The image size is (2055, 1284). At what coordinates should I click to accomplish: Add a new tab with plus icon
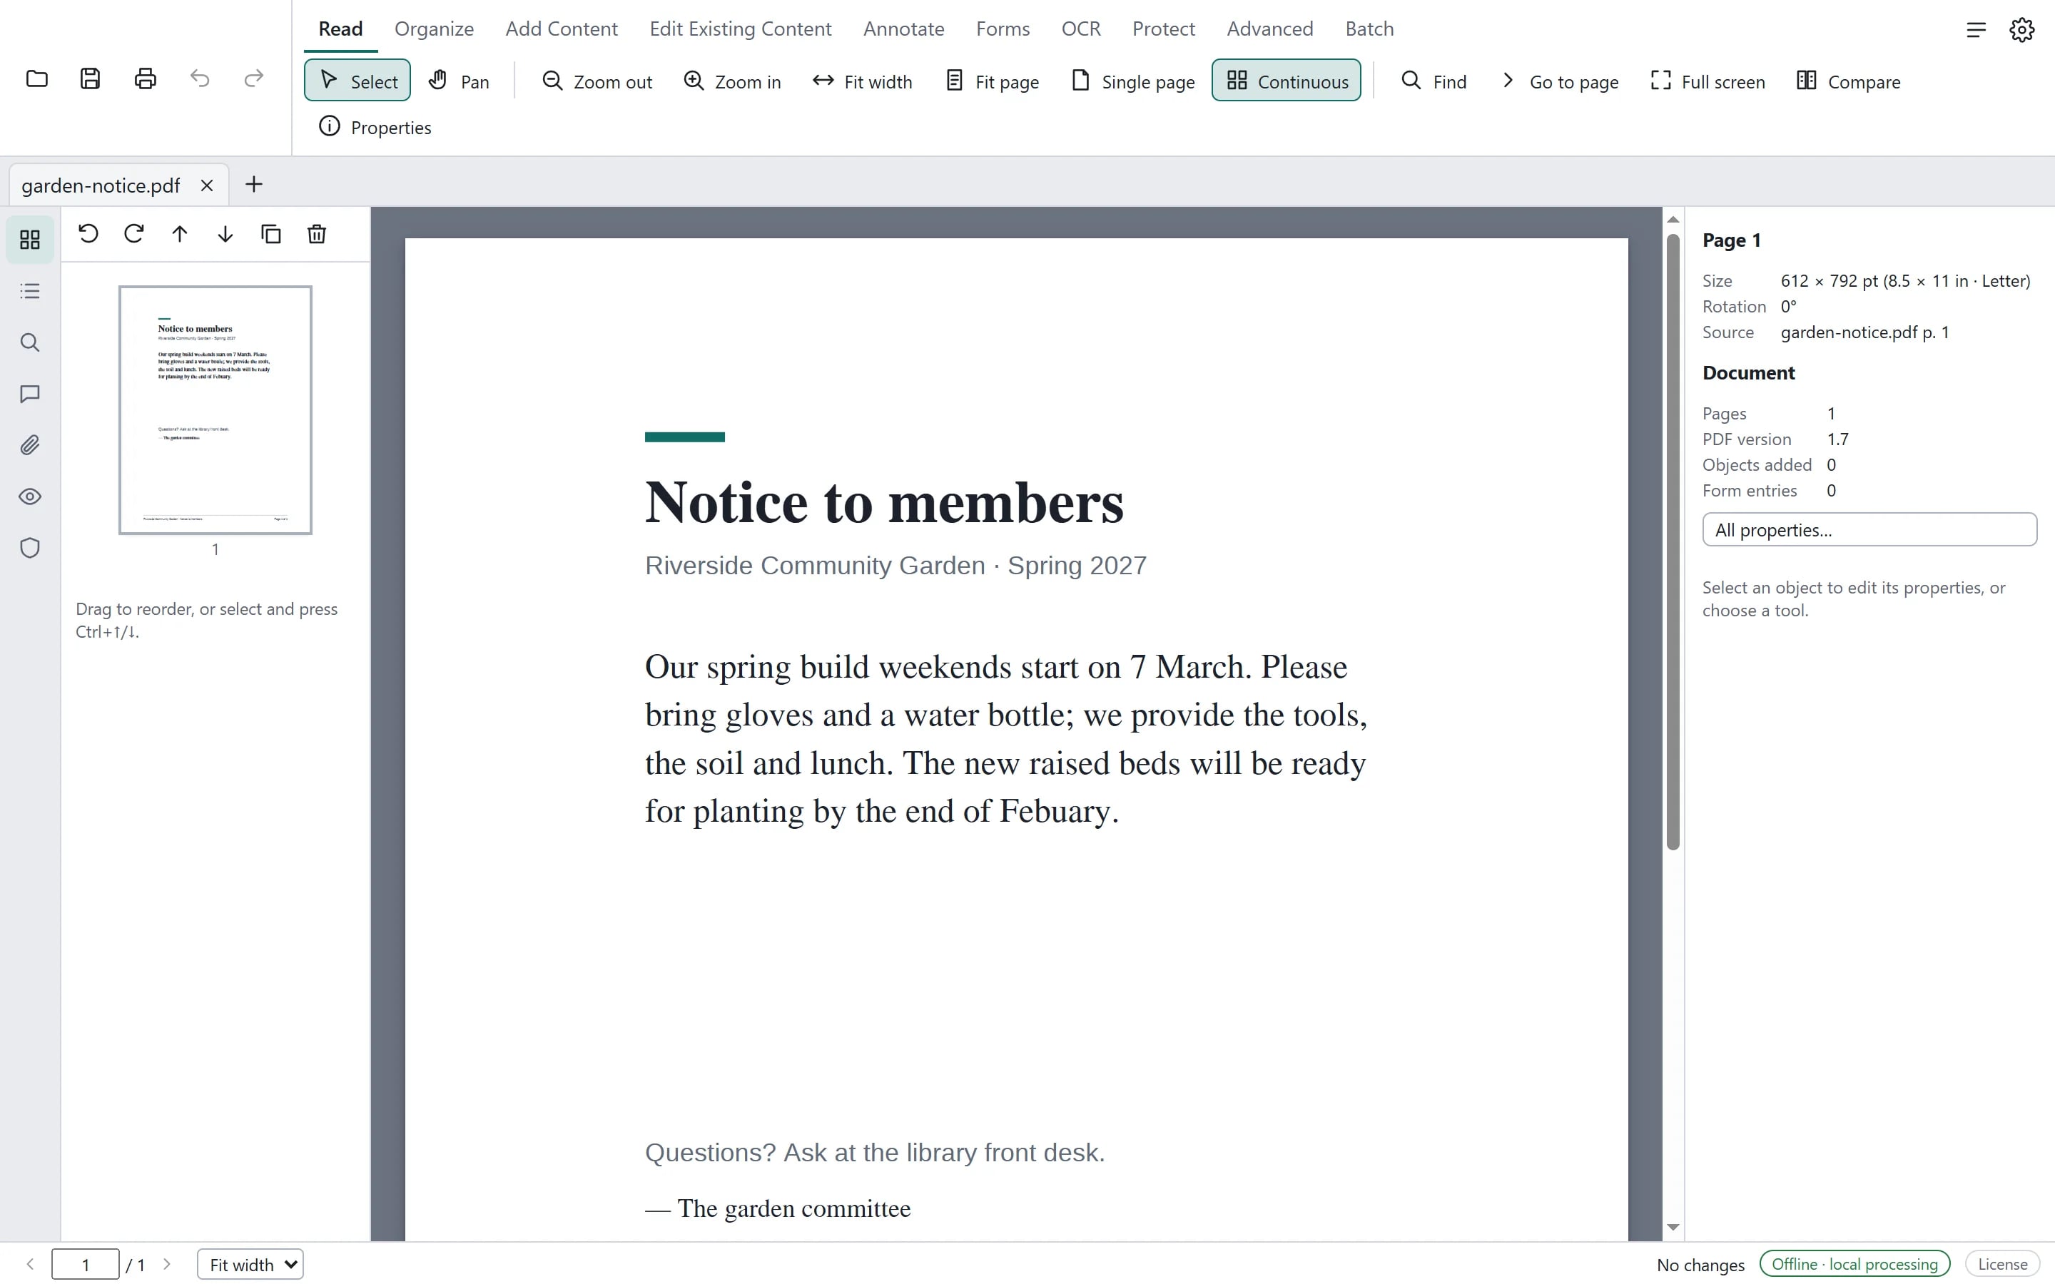click(254, 184)
